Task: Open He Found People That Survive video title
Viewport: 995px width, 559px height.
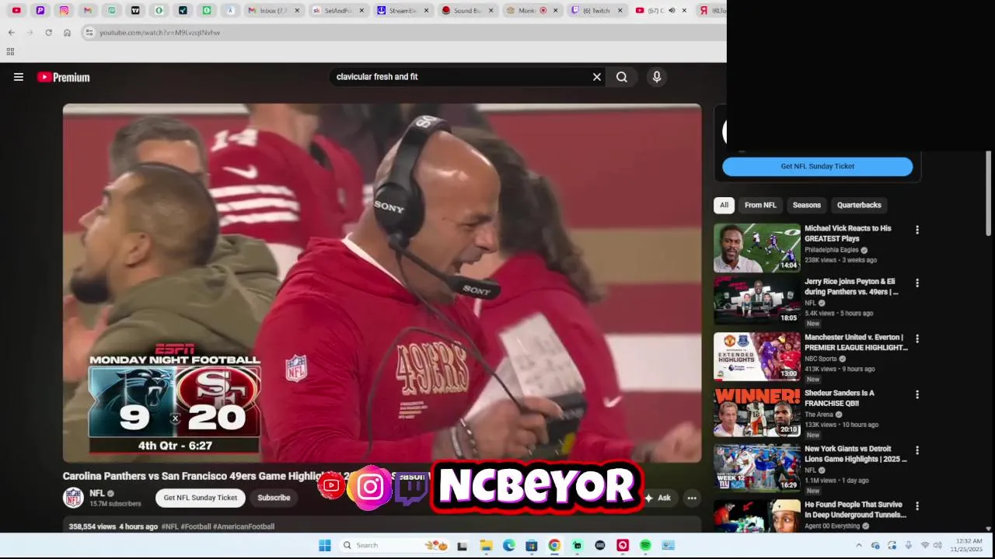Action: click(x=855, y=509)
